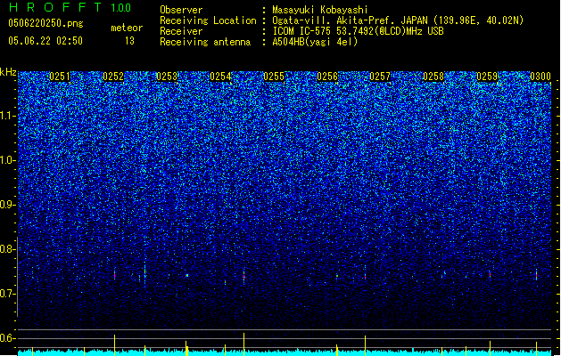Select the filename 0506220250.png
The width and height of the screenshot is (561, 356).
[x=45, y=23]
